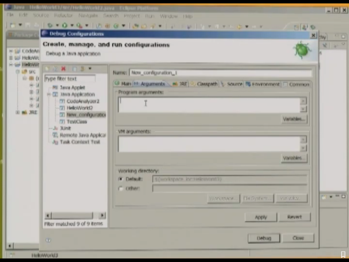The image size is (349, 262).
Task: Click the New icon in main toolbar
Action: 13,25
